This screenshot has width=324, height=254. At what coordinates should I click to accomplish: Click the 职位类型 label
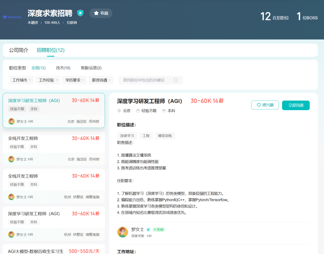18,68
